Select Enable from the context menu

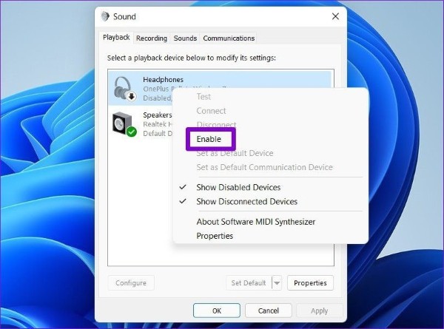[209, 139]
